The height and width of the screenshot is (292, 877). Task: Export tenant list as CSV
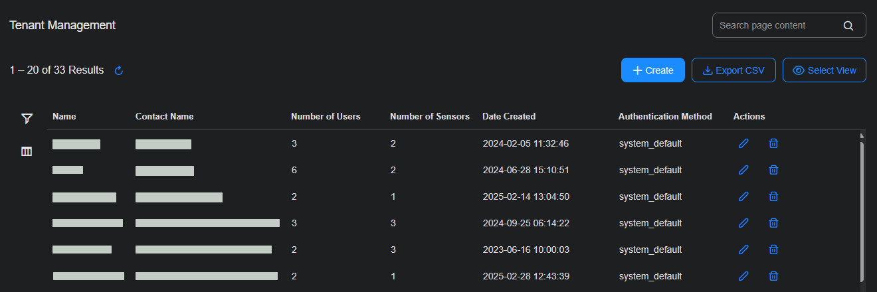click(733, 70)
